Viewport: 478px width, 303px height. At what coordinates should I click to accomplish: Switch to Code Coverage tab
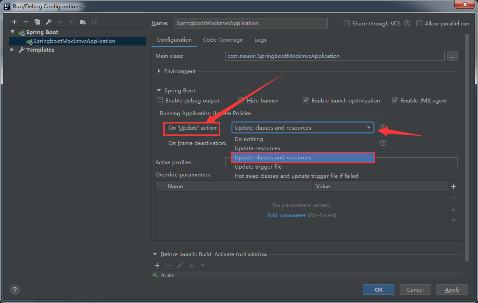[223, 40]
